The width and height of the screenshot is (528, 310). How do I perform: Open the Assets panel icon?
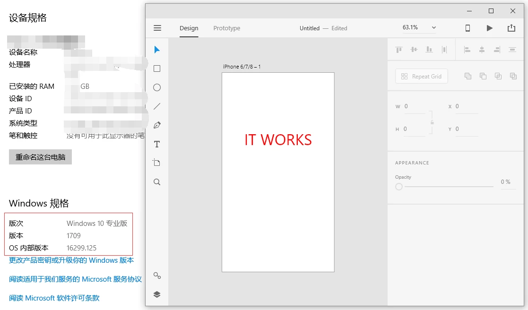[157, 276]
